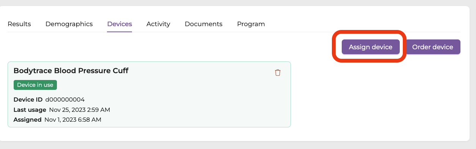476x149 pixels.
Task: Select the Nov 25, 2023 2:59 AM timestamp
Action: [x=80, y=110]
